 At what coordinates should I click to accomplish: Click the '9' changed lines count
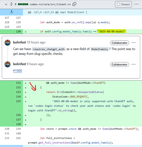point(16,4)
